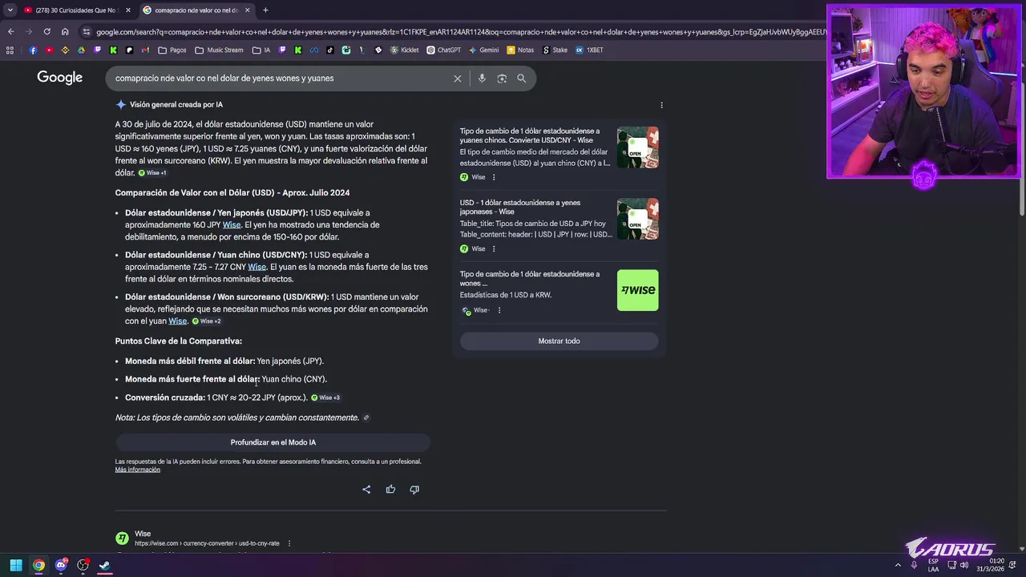Open the Binance bookmark icon
Viewport: 1026px width, 577px height.
pyautogui.click(x=66, y=50)
